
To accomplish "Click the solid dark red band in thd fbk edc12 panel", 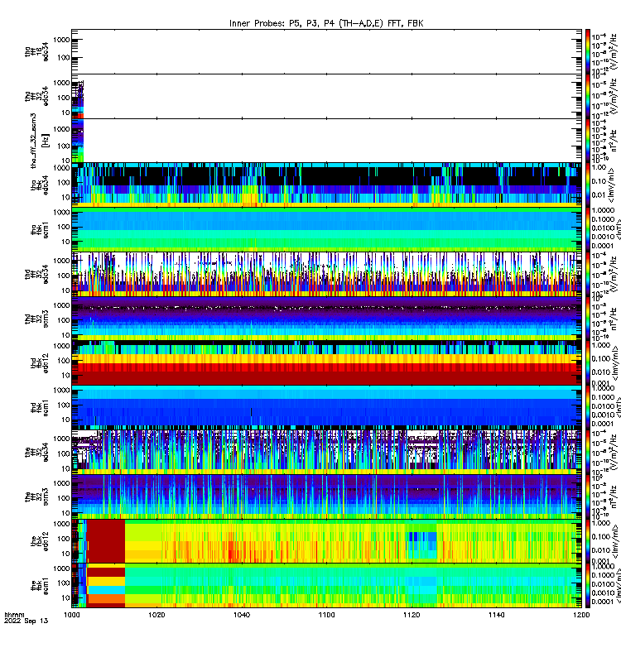I will pos(326,378).
